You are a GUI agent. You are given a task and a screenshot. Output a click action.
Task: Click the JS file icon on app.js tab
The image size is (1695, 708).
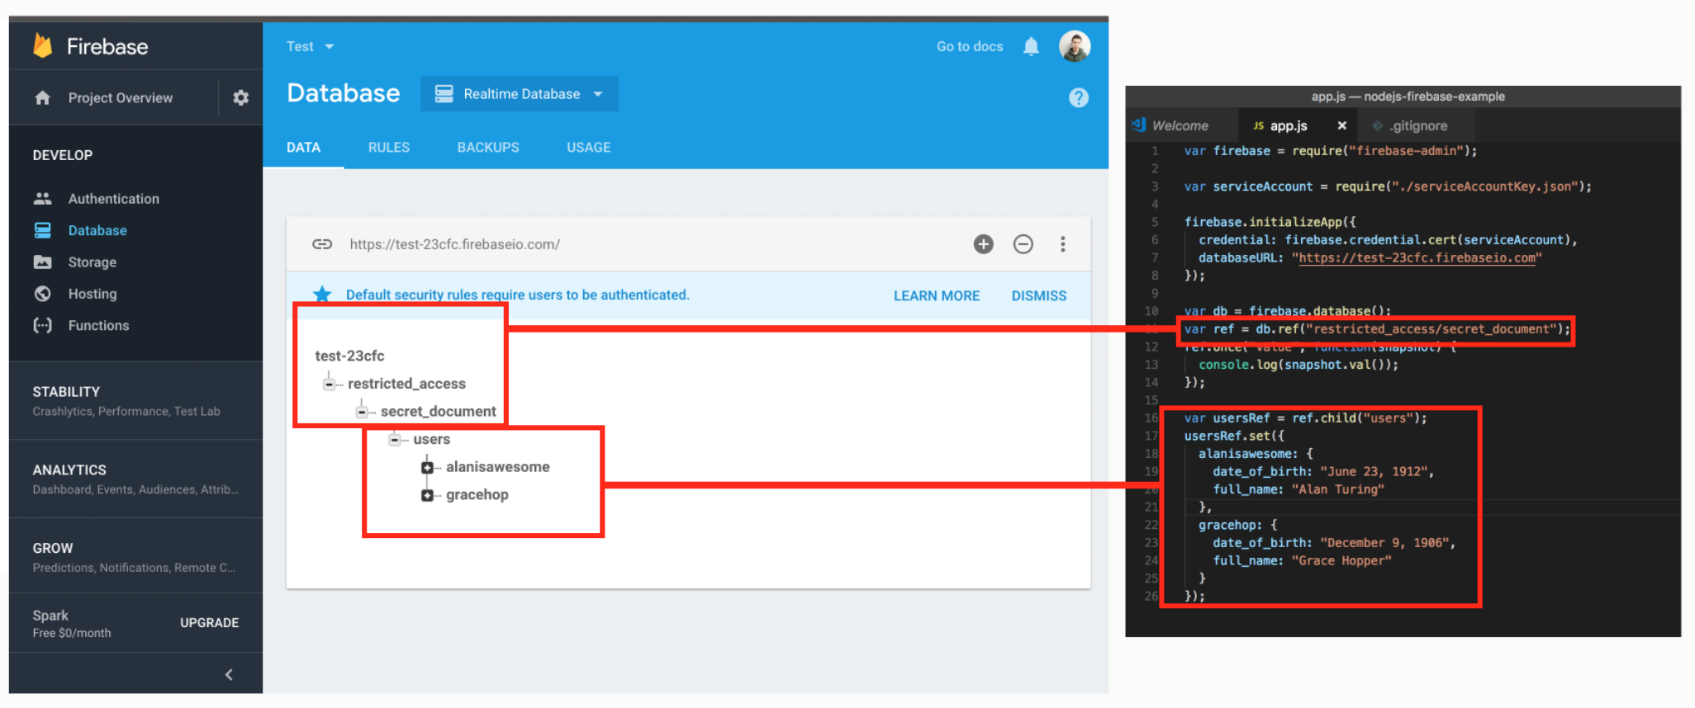(x=1258, y=125)
